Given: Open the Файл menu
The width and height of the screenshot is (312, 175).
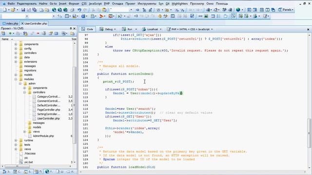Looking at the screenshot, I should pyautogui.click(x=11, y=3).
